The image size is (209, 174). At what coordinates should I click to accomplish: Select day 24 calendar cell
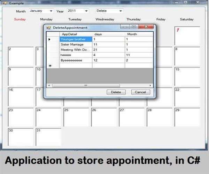pos(48,117)
